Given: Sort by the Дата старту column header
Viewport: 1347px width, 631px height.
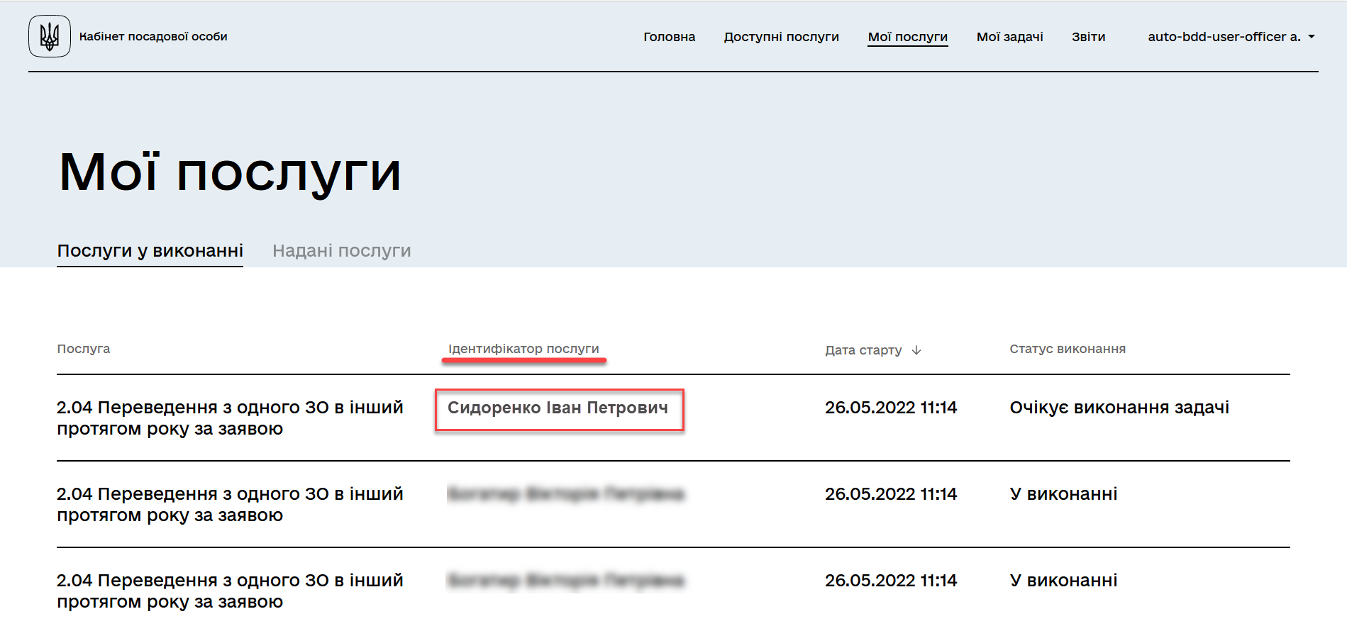Looking at the screenshot, I should point(863,350).
